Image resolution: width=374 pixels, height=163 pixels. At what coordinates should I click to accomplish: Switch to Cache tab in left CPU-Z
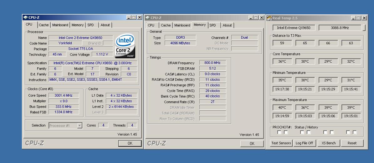(x=44, y=25)
